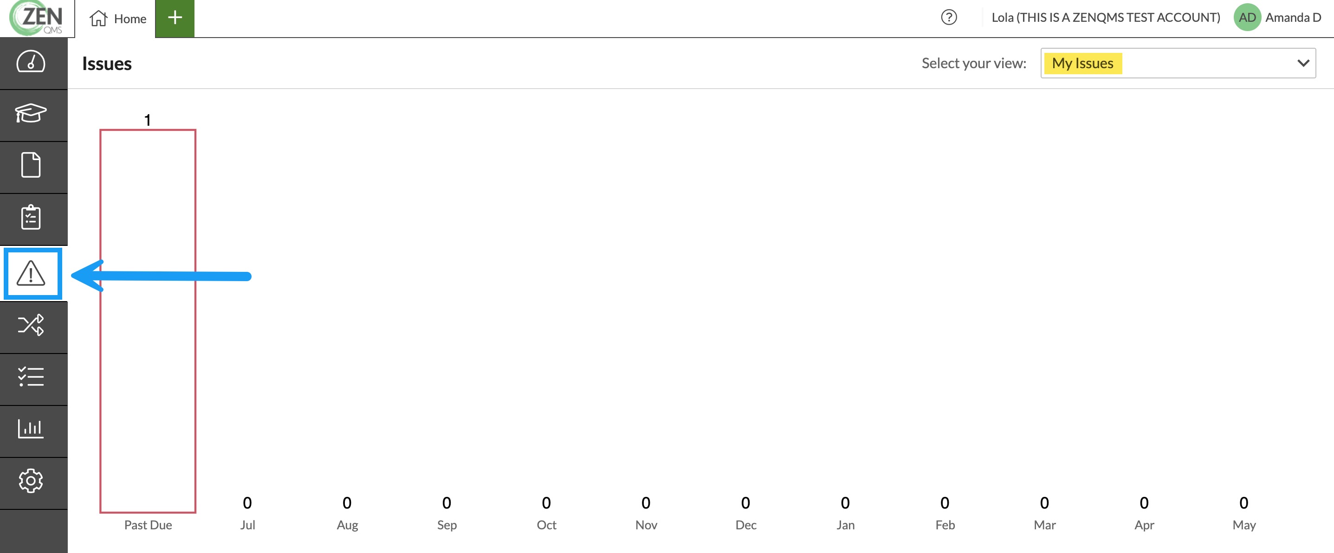Viewport: 1334px width, 553px height.
Task: Add a new tab with green plus
Action: (x=175, y=18)
